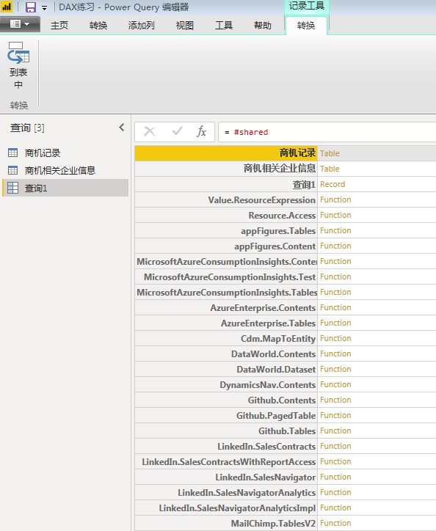Select the Value.ResourceExpression field name
The image size is (436, 531).
(x=226, y=199)
